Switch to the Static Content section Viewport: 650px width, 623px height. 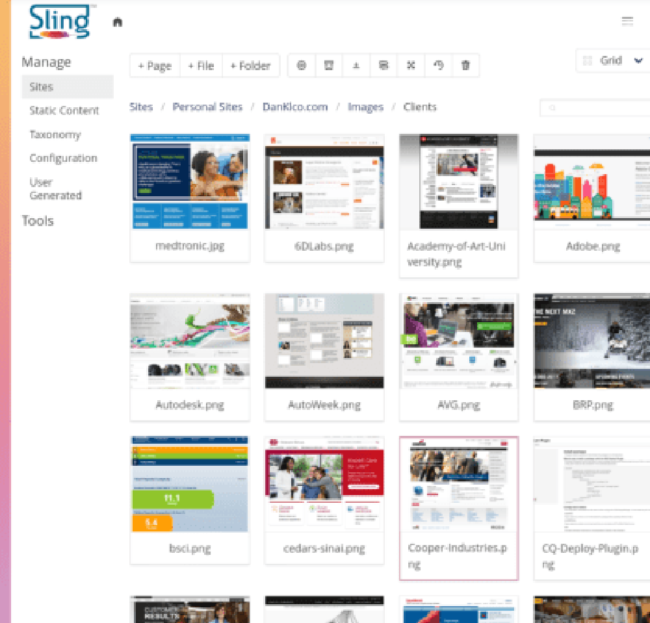64,110
